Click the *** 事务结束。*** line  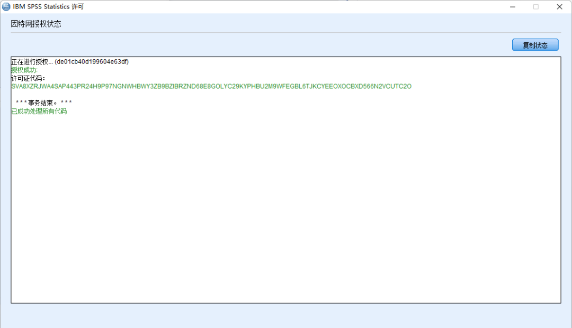coord(44,103)
